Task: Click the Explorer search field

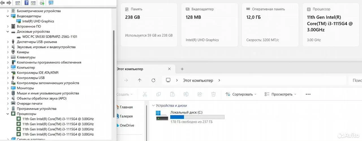Action: click(355, 80)
